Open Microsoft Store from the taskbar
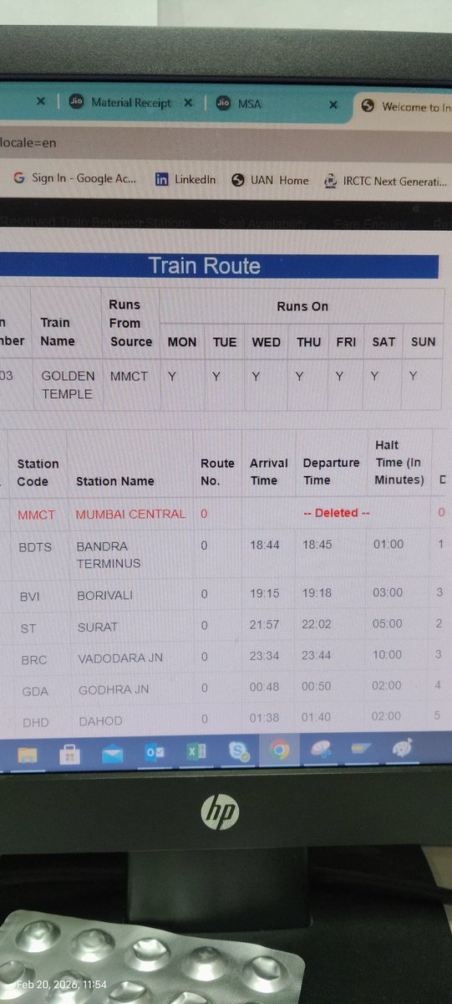 pos(69,756)
